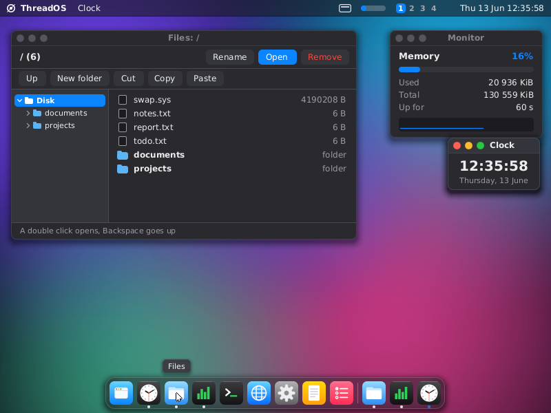Switch to the running Monitor icon after the dock separator
This screenshot has height=413, width=551.
click(402, 393)
